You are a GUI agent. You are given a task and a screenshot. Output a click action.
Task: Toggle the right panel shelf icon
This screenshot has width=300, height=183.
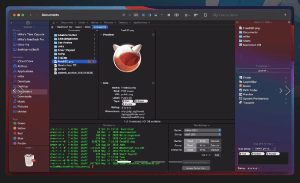point(150,15)
